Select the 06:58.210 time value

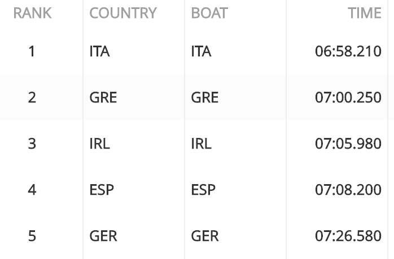coord(348,51)
